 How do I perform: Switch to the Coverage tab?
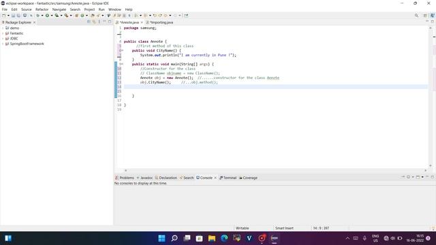pos(248,178)
